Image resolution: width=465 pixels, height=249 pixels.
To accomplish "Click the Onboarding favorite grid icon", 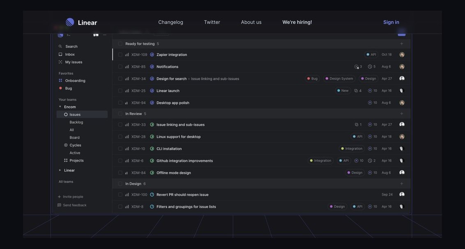I will pos(60,80).
